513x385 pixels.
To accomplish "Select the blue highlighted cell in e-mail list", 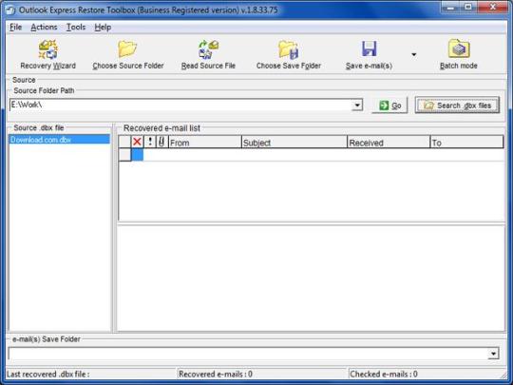I will point(137,155).
